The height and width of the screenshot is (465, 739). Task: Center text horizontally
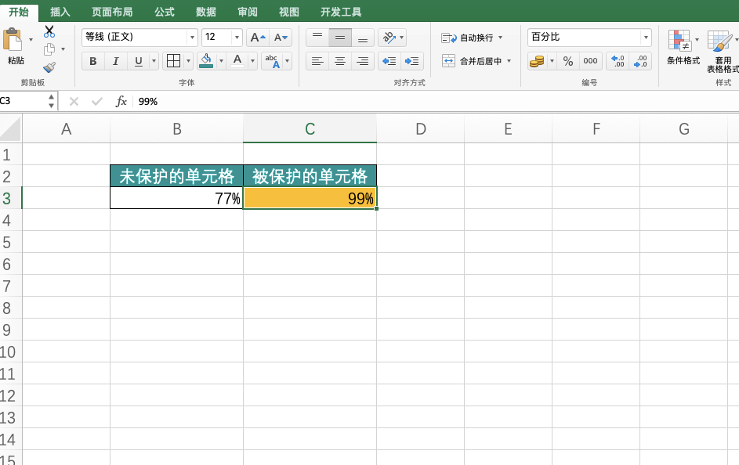pyautogui.click(x=340, y=61)
